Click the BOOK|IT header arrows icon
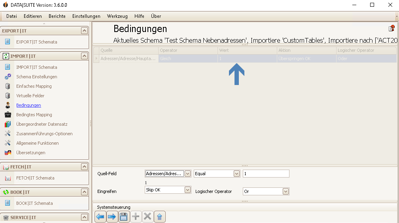399x223 pixels. (x=6, y=192)
